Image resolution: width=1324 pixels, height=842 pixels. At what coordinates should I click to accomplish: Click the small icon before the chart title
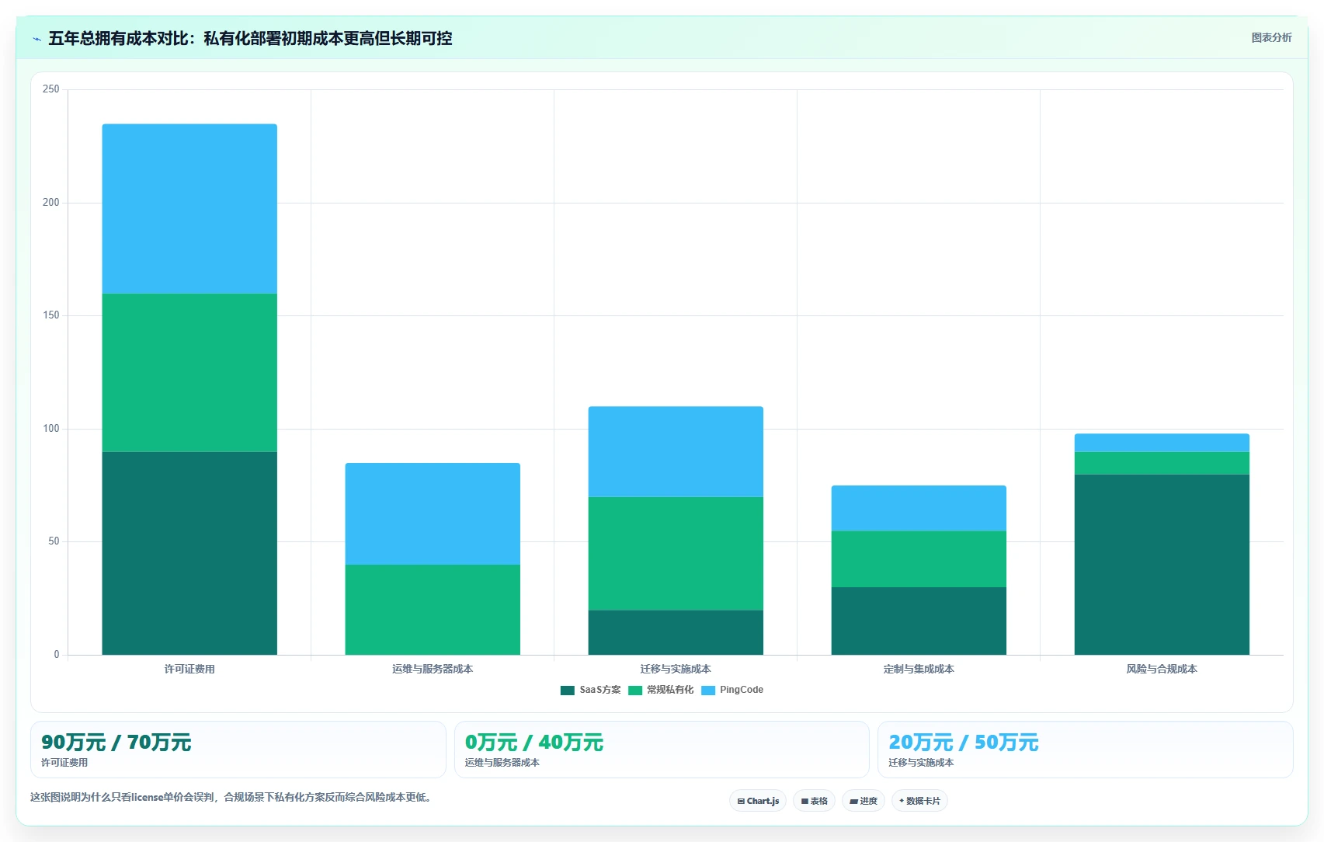click(36, 39)
